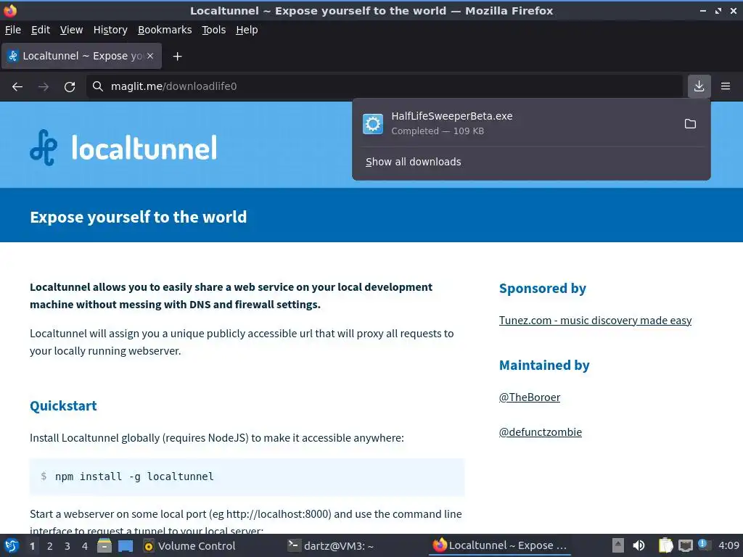
Task: Open the Bookmarks menu
Action: (x=165, y=30)
